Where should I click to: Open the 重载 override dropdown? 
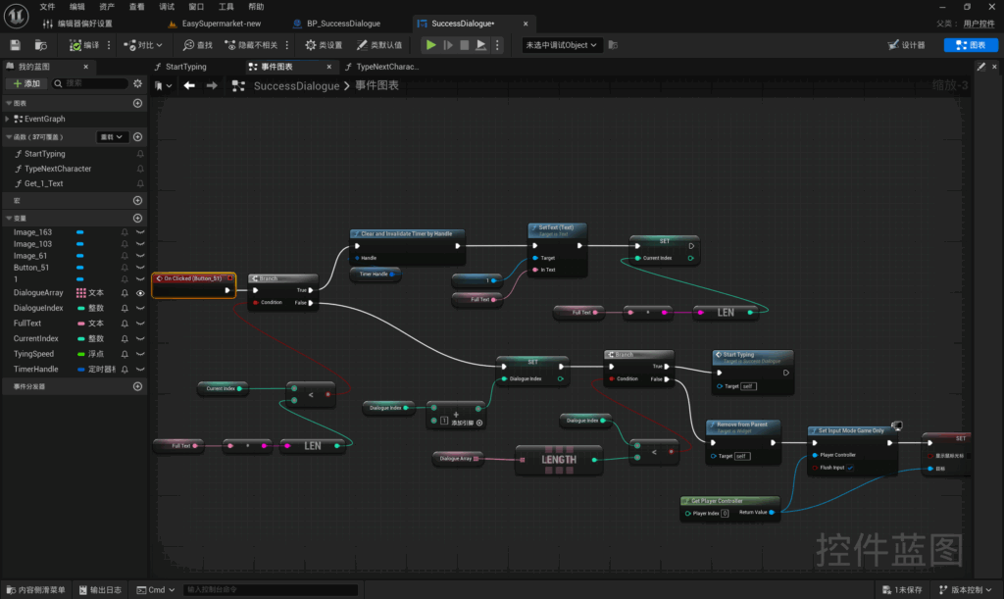click(x=112, y=137)
